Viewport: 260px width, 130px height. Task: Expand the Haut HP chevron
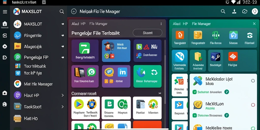pyautogui.click(x=62, y=95)
